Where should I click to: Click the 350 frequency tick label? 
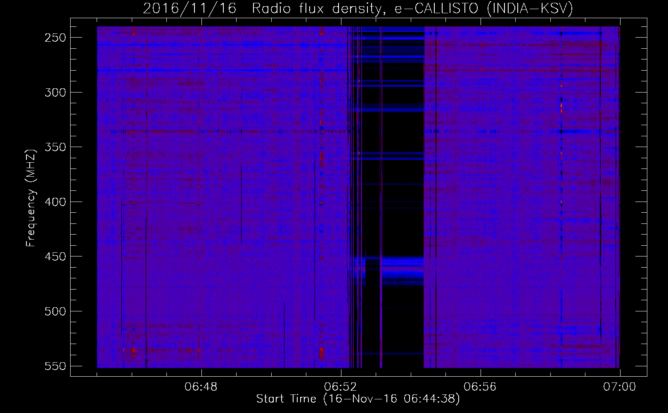coord(55,147)
